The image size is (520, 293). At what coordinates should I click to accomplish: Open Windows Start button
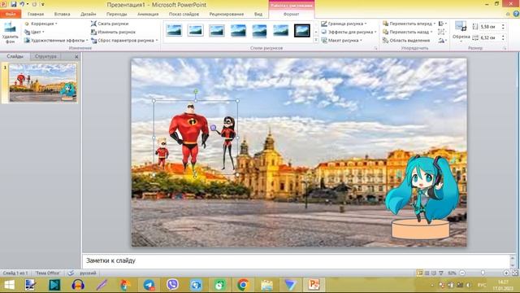9,285
